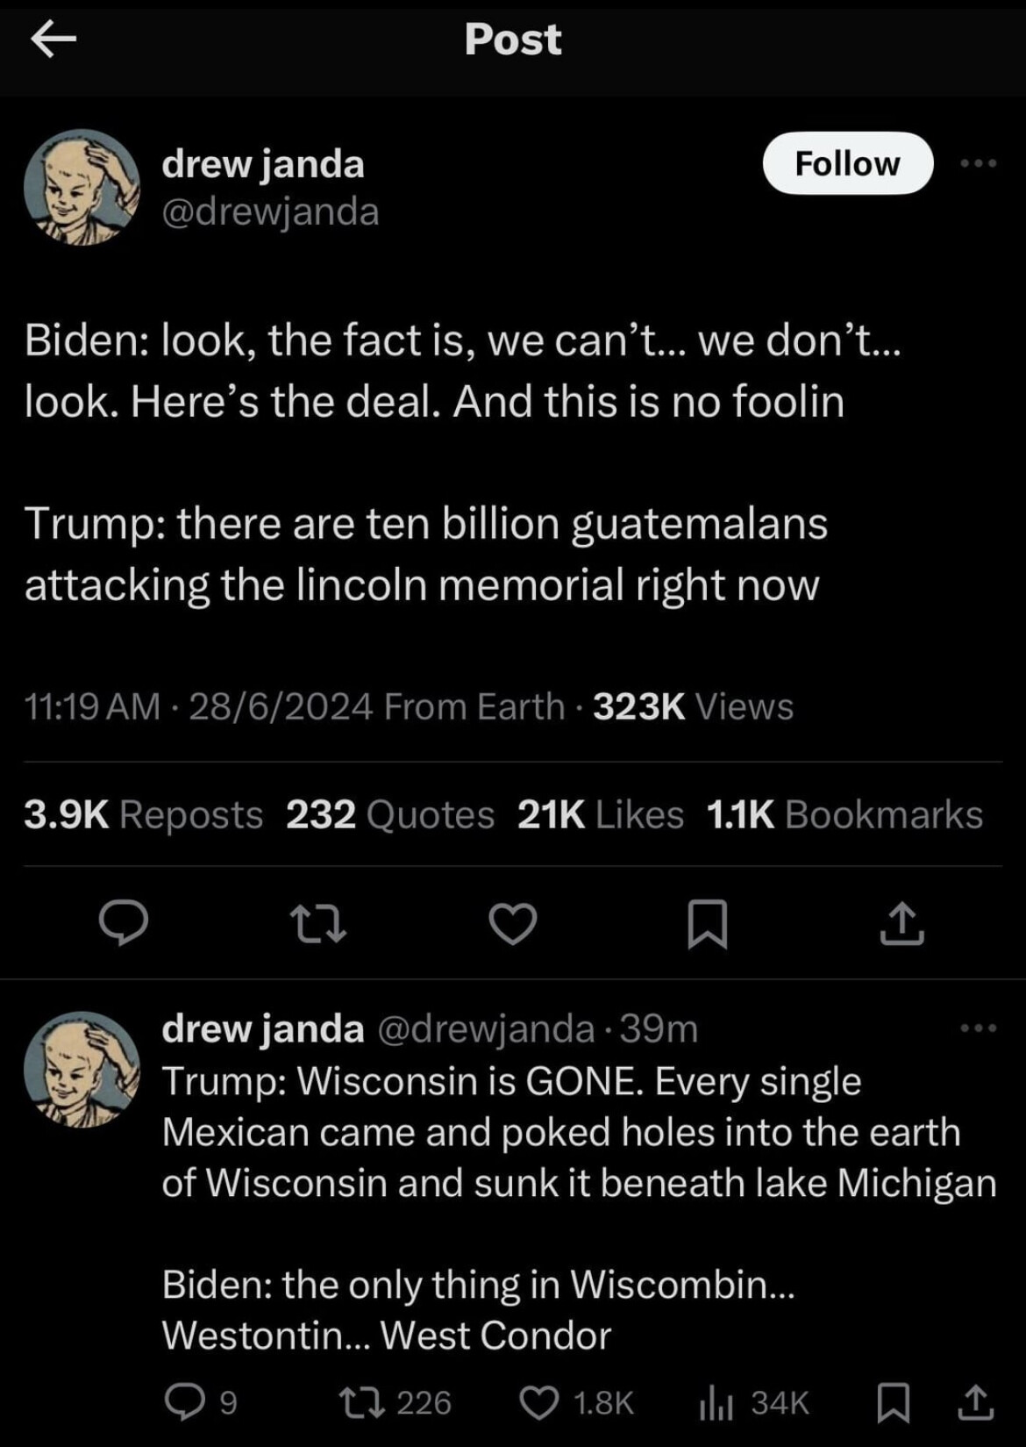The image size is (1026, 1447).
Task: View the 21K Likes list
Action: pos(601,814)
